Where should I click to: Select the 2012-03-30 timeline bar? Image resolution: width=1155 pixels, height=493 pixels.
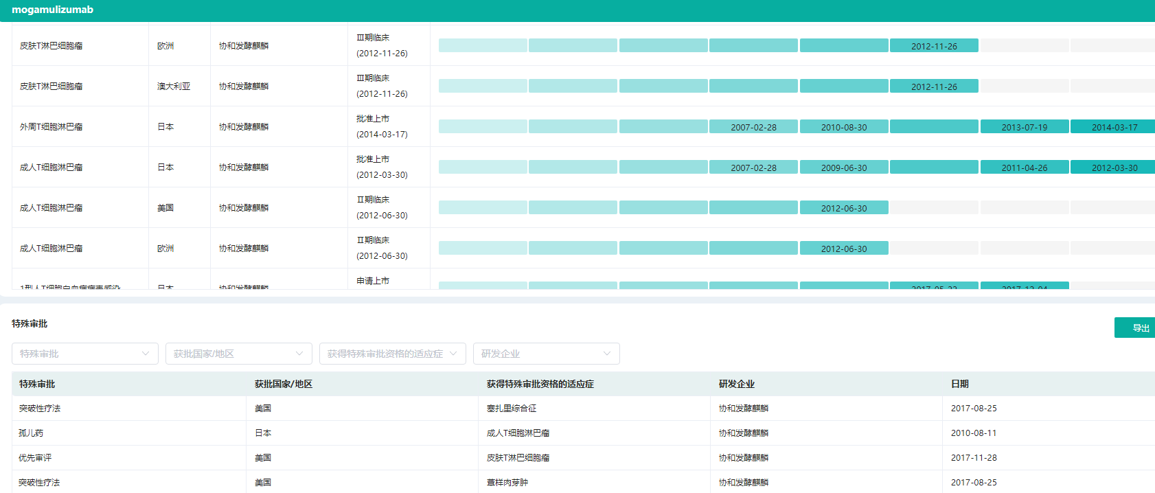pos(1113,168)
